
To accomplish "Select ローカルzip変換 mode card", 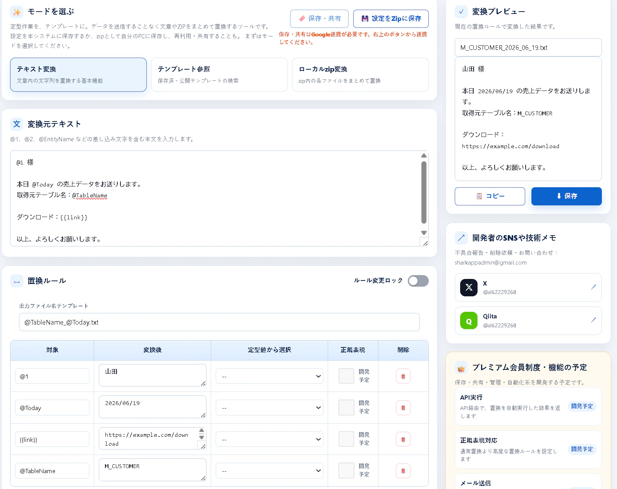I will pyautogui.click(x=360, y=75).
